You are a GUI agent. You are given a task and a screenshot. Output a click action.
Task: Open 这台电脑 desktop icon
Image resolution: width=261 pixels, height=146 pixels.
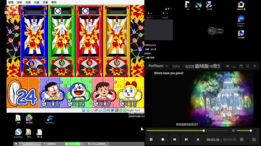[x=241, y=34]
